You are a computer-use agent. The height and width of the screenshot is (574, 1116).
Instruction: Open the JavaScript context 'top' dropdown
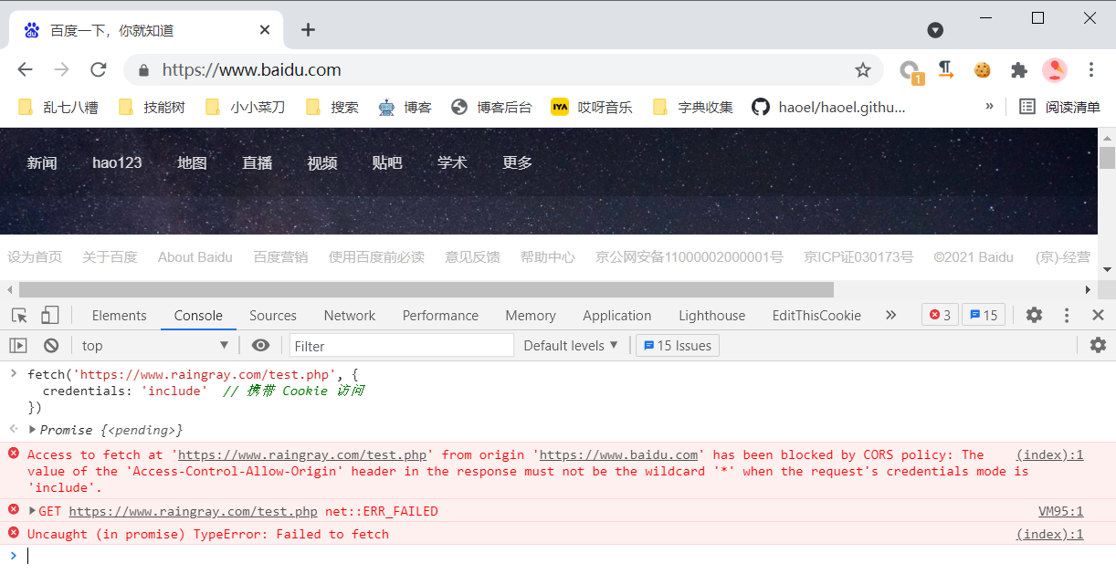155,346
